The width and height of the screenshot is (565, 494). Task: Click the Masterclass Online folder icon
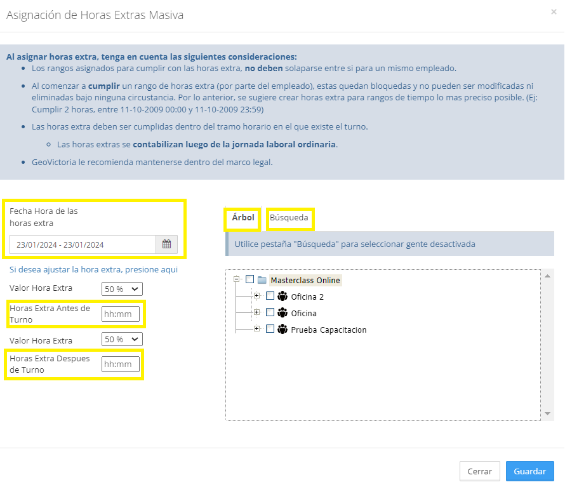[262, 280]
